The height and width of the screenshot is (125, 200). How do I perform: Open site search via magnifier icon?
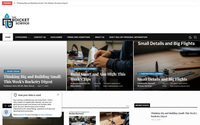[x=195, y=37]
